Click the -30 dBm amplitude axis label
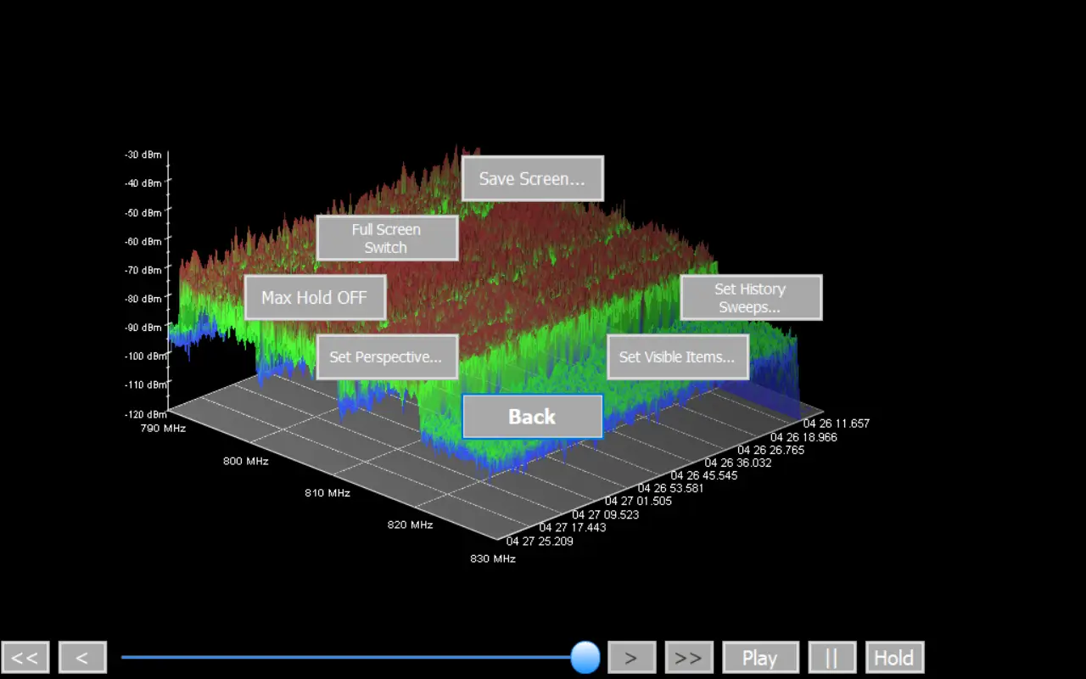Screen dimensions: 1086x679 (x=143, y=155)
